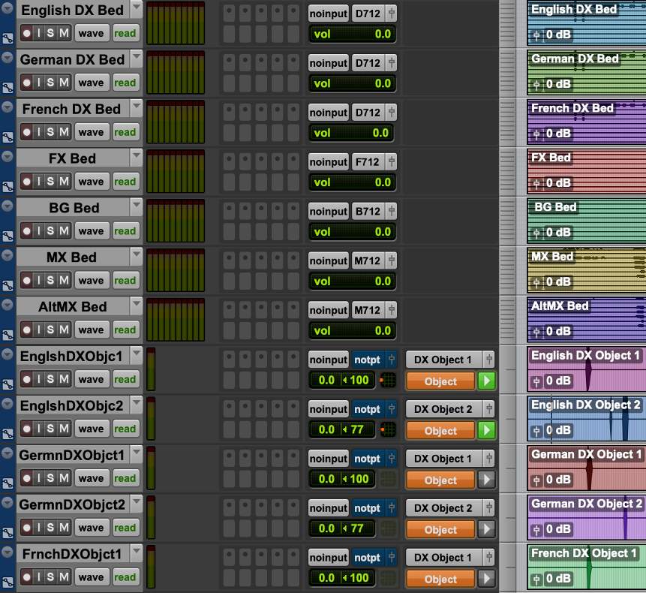Click the fader icon next to DX Object 1 on FrnchDXObjct1
Screen dimensions: 646x593
(488, 558)
